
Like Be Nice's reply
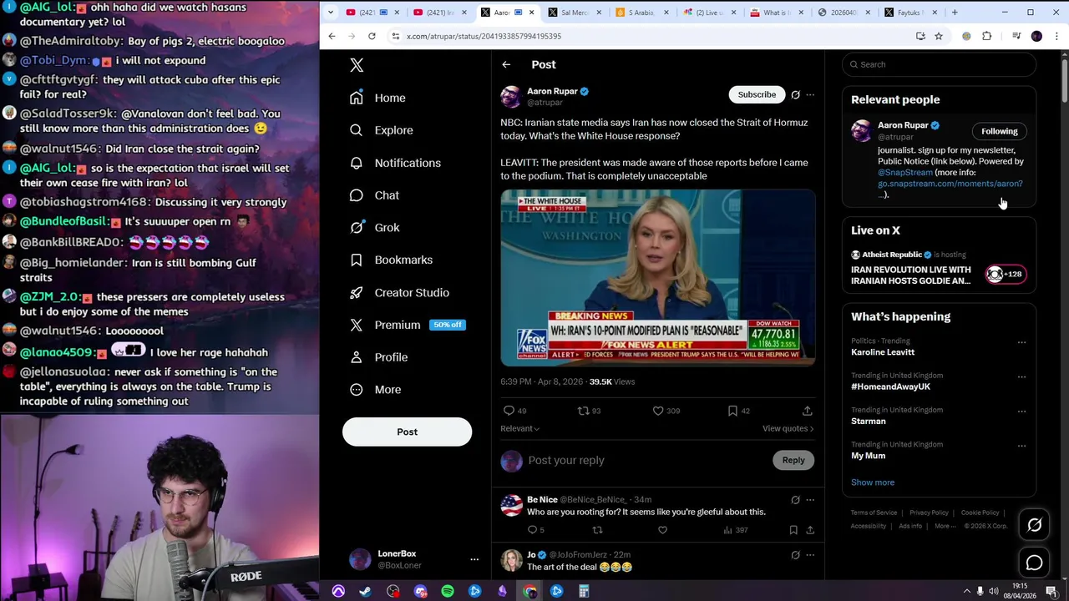tap(662, 530)
